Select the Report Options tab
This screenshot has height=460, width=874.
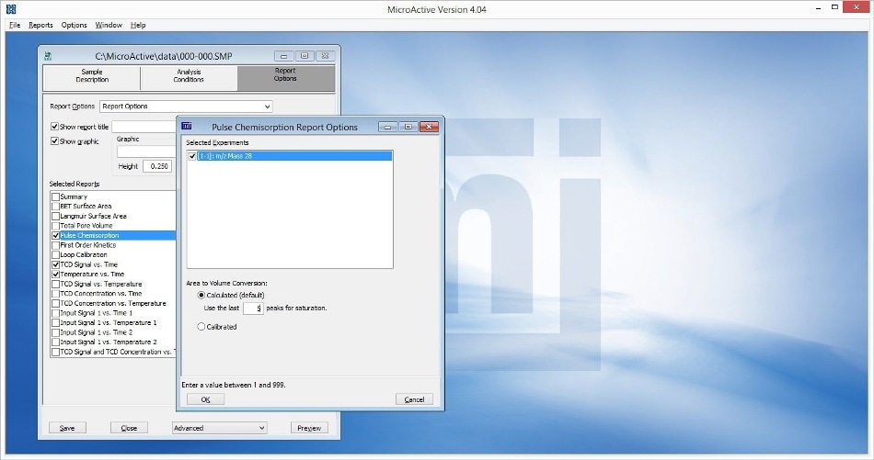click(285, 77)
